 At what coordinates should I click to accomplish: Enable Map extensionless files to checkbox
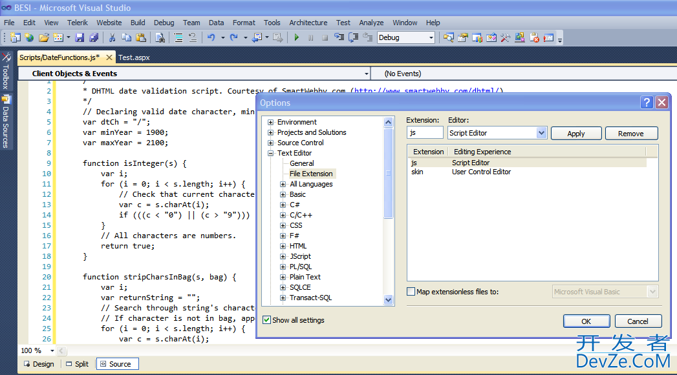411,292
